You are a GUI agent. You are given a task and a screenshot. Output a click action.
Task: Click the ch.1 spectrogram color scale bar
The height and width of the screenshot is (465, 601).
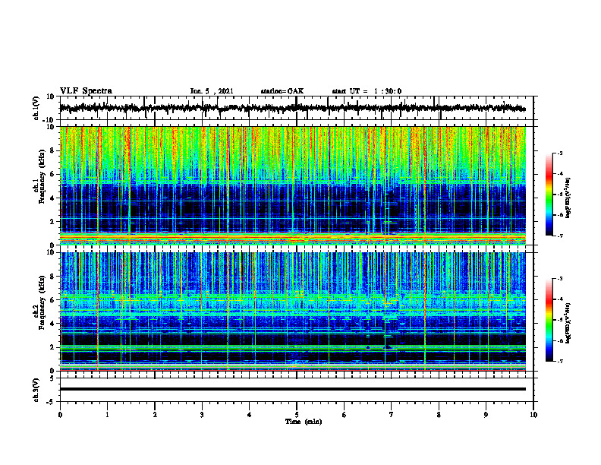click(549, 194)
